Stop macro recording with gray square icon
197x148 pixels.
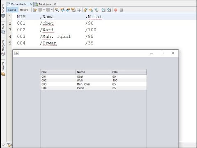point(121,10)
